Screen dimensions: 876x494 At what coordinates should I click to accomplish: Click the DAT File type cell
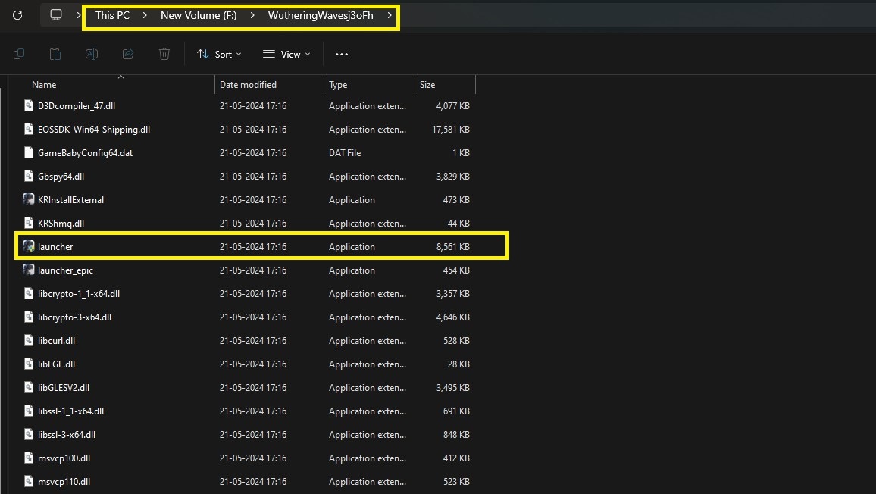[345, 152]
